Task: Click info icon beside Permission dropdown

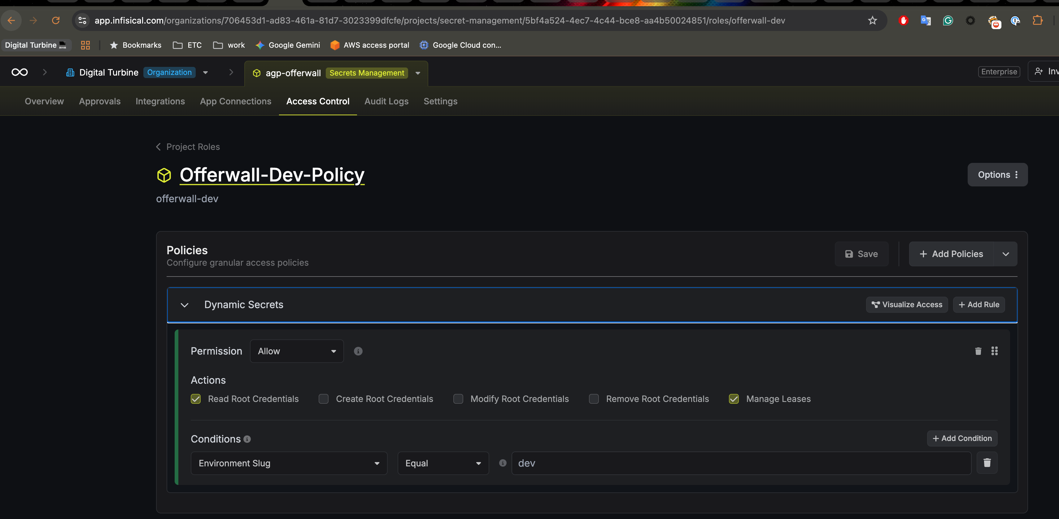Action: tap(358, 351)
